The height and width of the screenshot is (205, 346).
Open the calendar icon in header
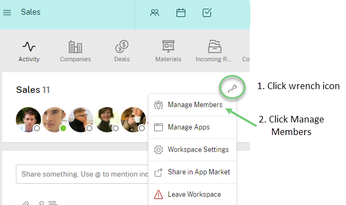click(x=181, y=13)
